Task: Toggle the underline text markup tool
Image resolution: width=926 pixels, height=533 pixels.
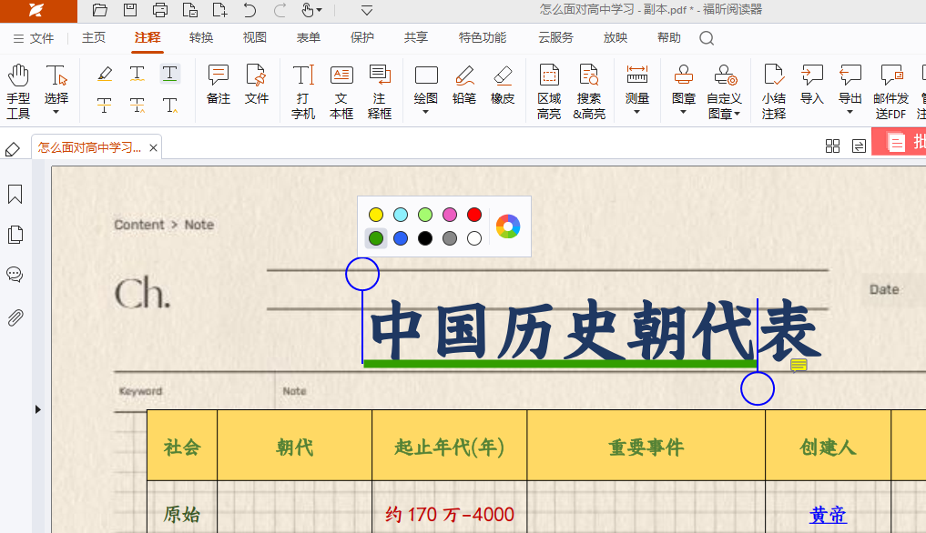Action: point(170,74)
